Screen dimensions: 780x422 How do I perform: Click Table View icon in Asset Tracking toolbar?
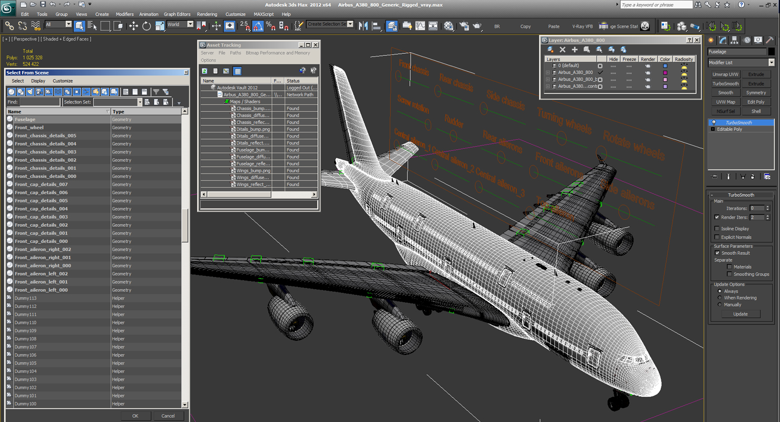pyautogui.click(x=238, y=71)
